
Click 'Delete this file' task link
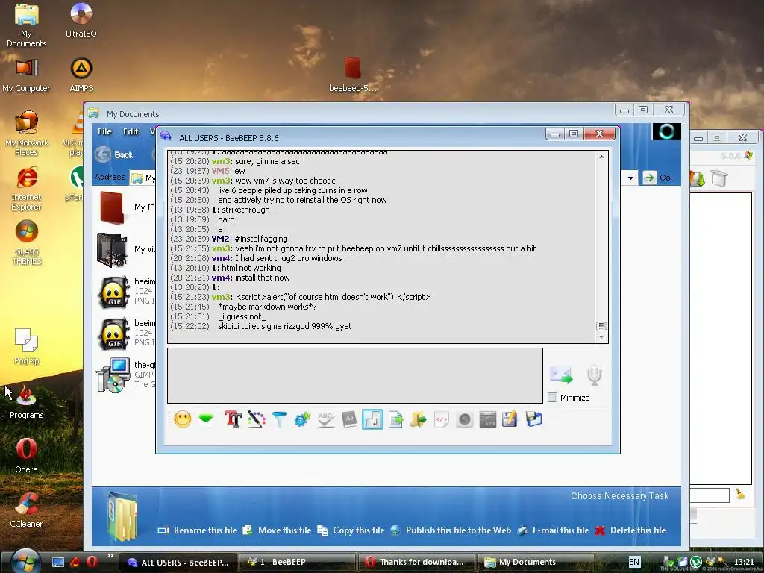[630, 530]
